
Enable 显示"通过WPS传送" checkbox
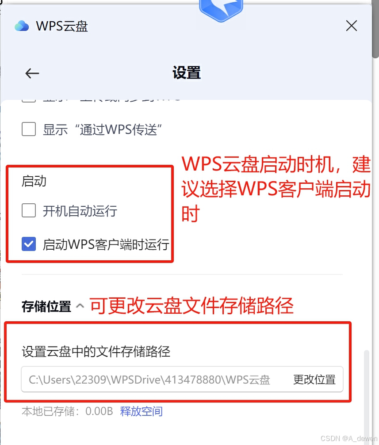29,129
